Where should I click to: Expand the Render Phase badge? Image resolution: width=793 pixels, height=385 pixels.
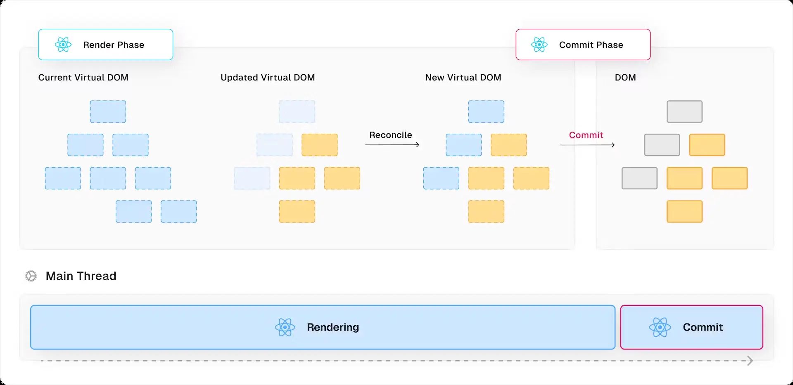[106, 45]
